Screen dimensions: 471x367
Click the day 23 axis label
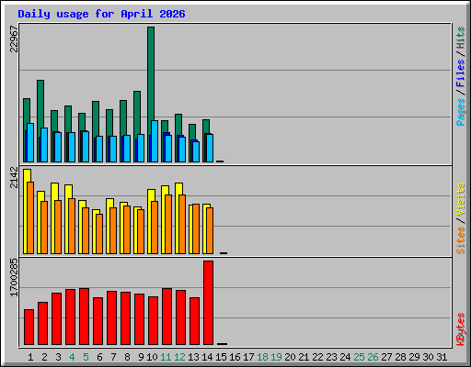pos(331,357)
